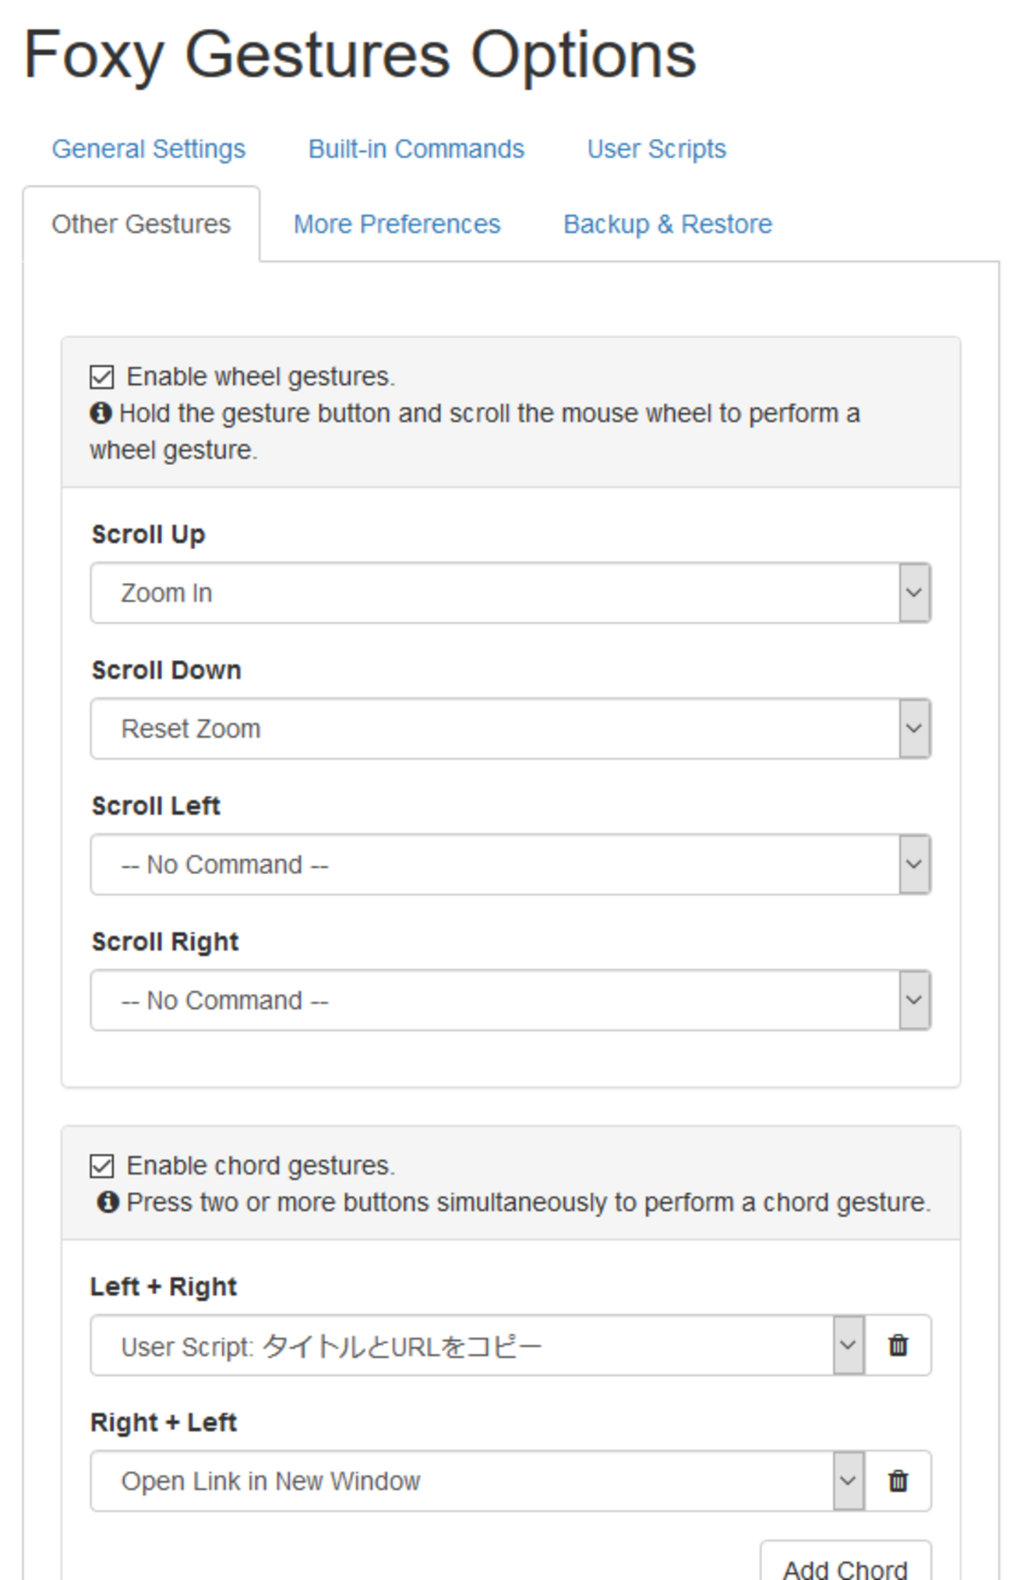
Task: Click the Enable wheel gestures label
Action: (x=261, y=377)
